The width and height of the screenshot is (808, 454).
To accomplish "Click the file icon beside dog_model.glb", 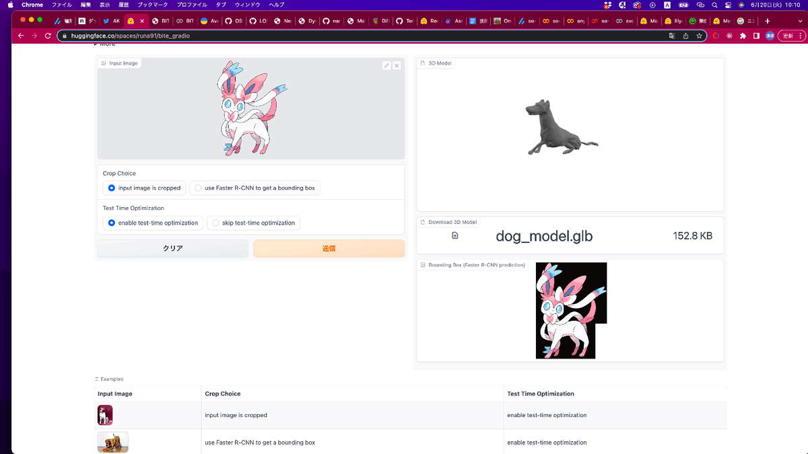I will (456, 236).
